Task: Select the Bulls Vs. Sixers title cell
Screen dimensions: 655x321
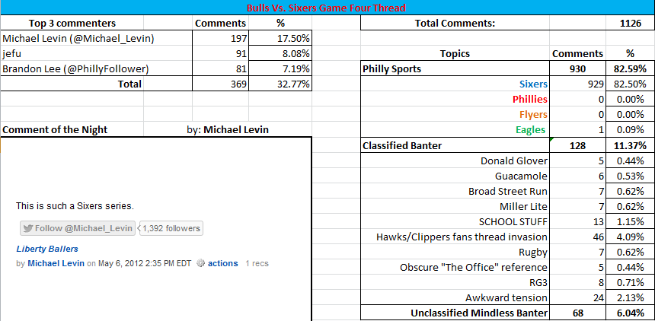Action: [327, 8]
